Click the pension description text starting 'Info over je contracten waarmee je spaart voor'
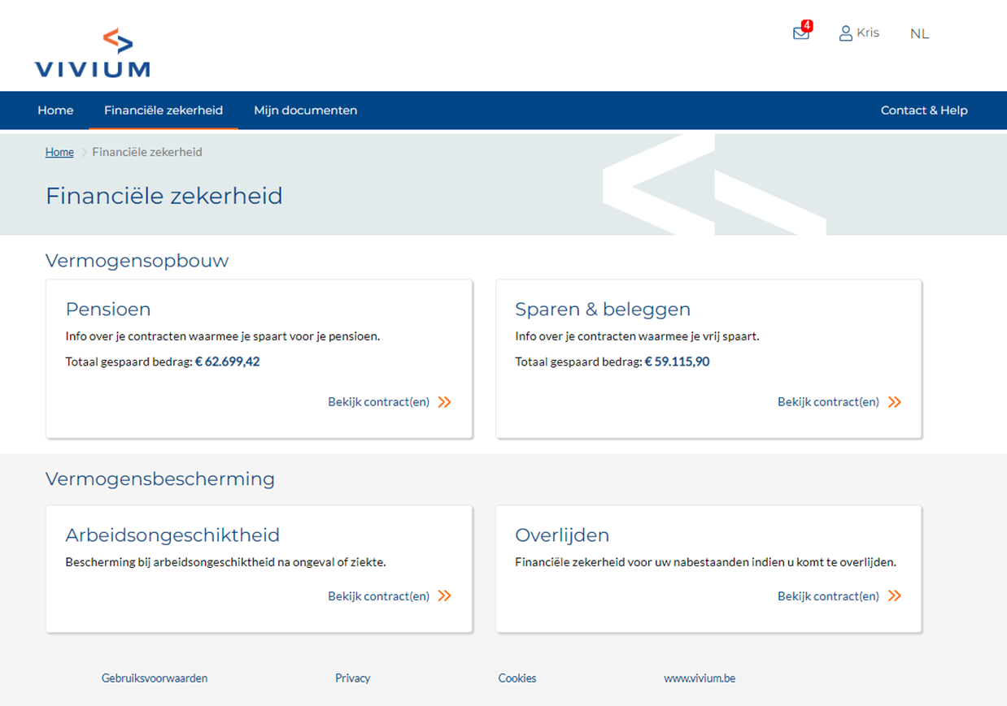Image resolution: width=1007 pixels, height=706 pixels. pyautogui.click(x=223, y=336)
